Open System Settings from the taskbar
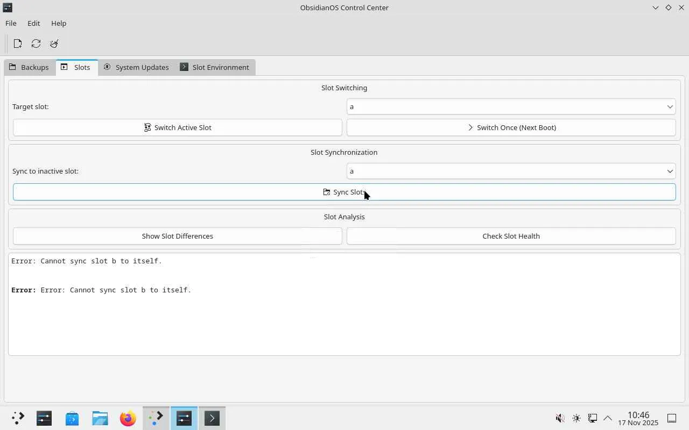The image size is (689, 430). [44, 418]
